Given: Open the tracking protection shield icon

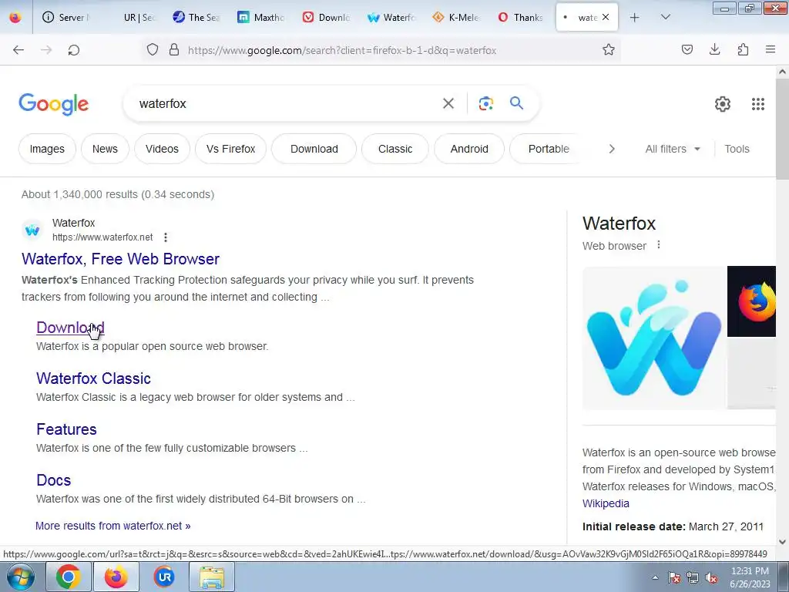Looking at the screenshot, I should (153, 50).
